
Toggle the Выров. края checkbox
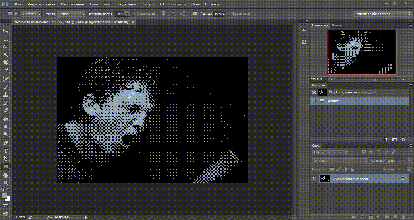tap(229, 14)
